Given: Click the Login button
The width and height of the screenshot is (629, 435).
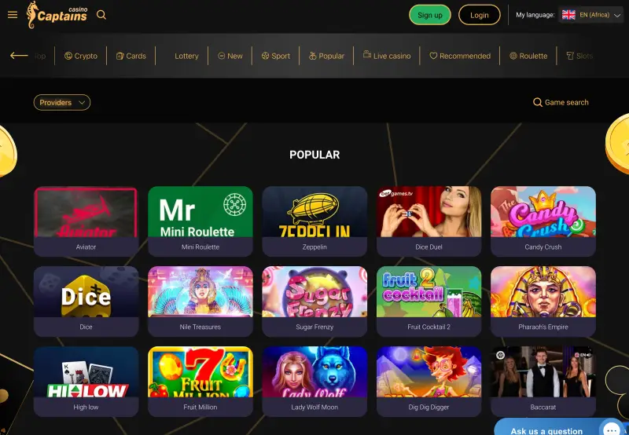Looking at the screenshot, I should (x=480, y=15).
